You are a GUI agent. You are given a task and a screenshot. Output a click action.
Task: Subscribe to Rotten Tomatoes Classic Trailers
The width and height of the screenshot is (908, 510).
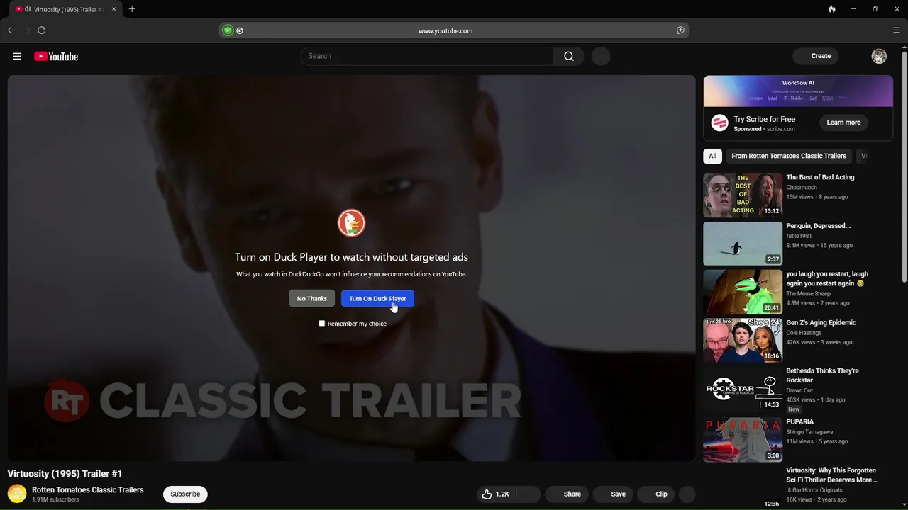click(x=185, y=494)
